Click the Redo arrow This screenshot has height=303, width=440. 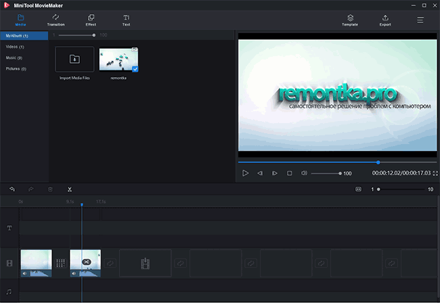31,189
